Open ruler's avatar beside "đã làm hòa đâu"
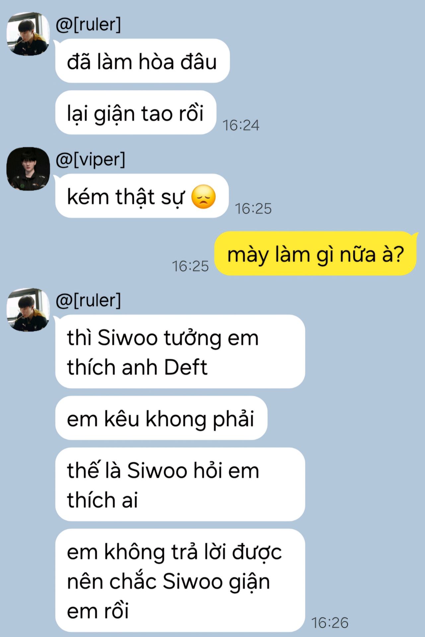Viewport: 425px width, 637px height. (x=28, y=34)
